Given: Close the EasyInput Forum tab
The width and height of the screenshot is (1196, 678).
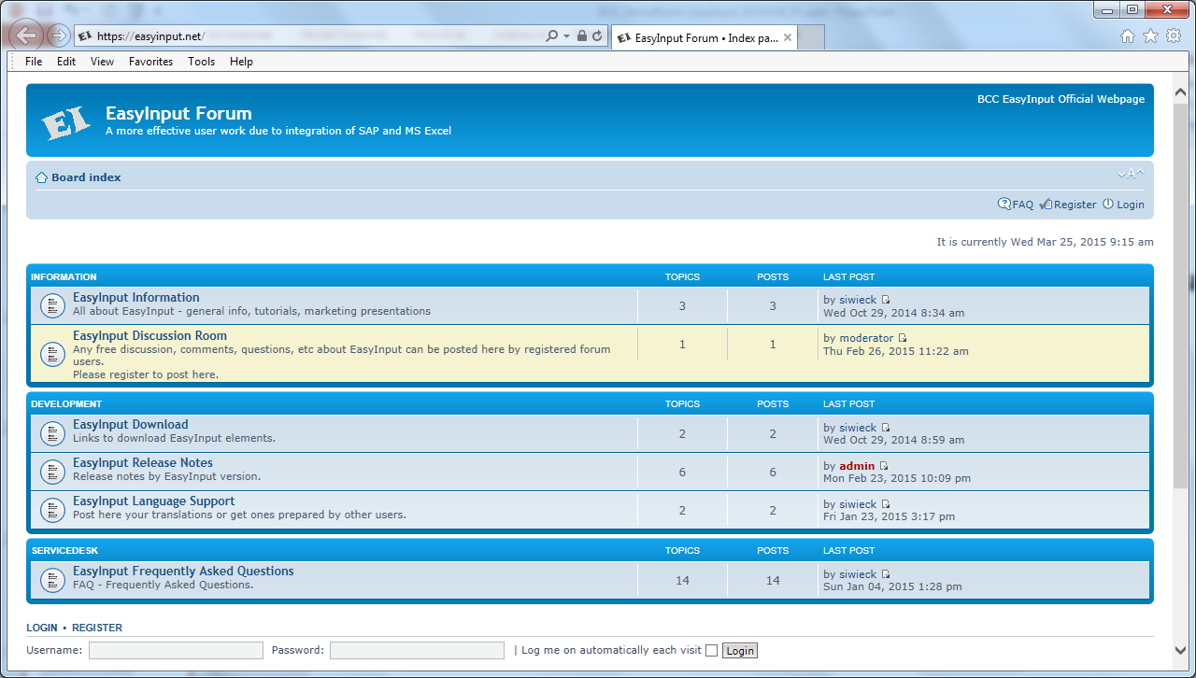Looking at the screenshot, I should pos(788,38).
